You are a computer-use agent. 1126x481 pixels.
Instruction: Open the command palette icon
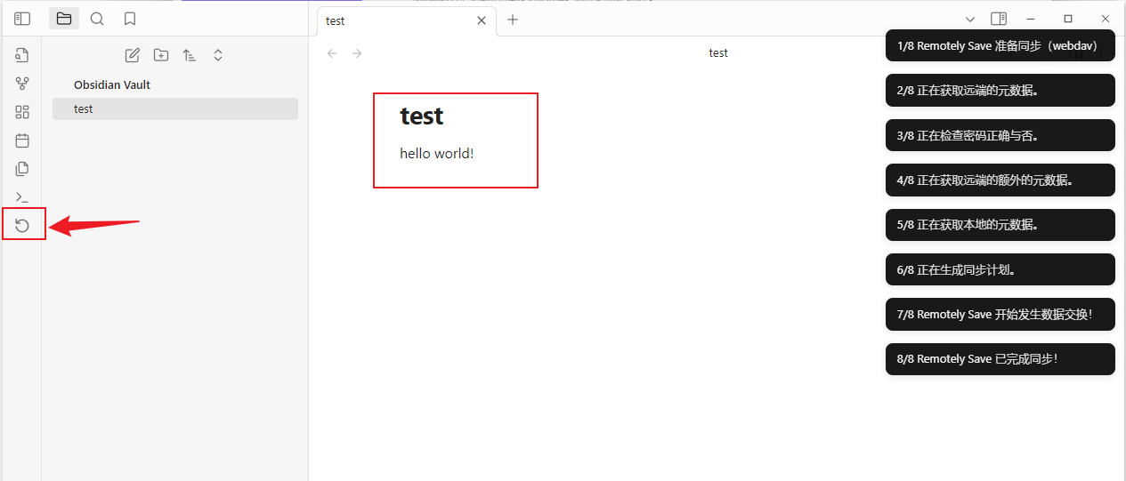pyautogui.click(x=22, y=197)
